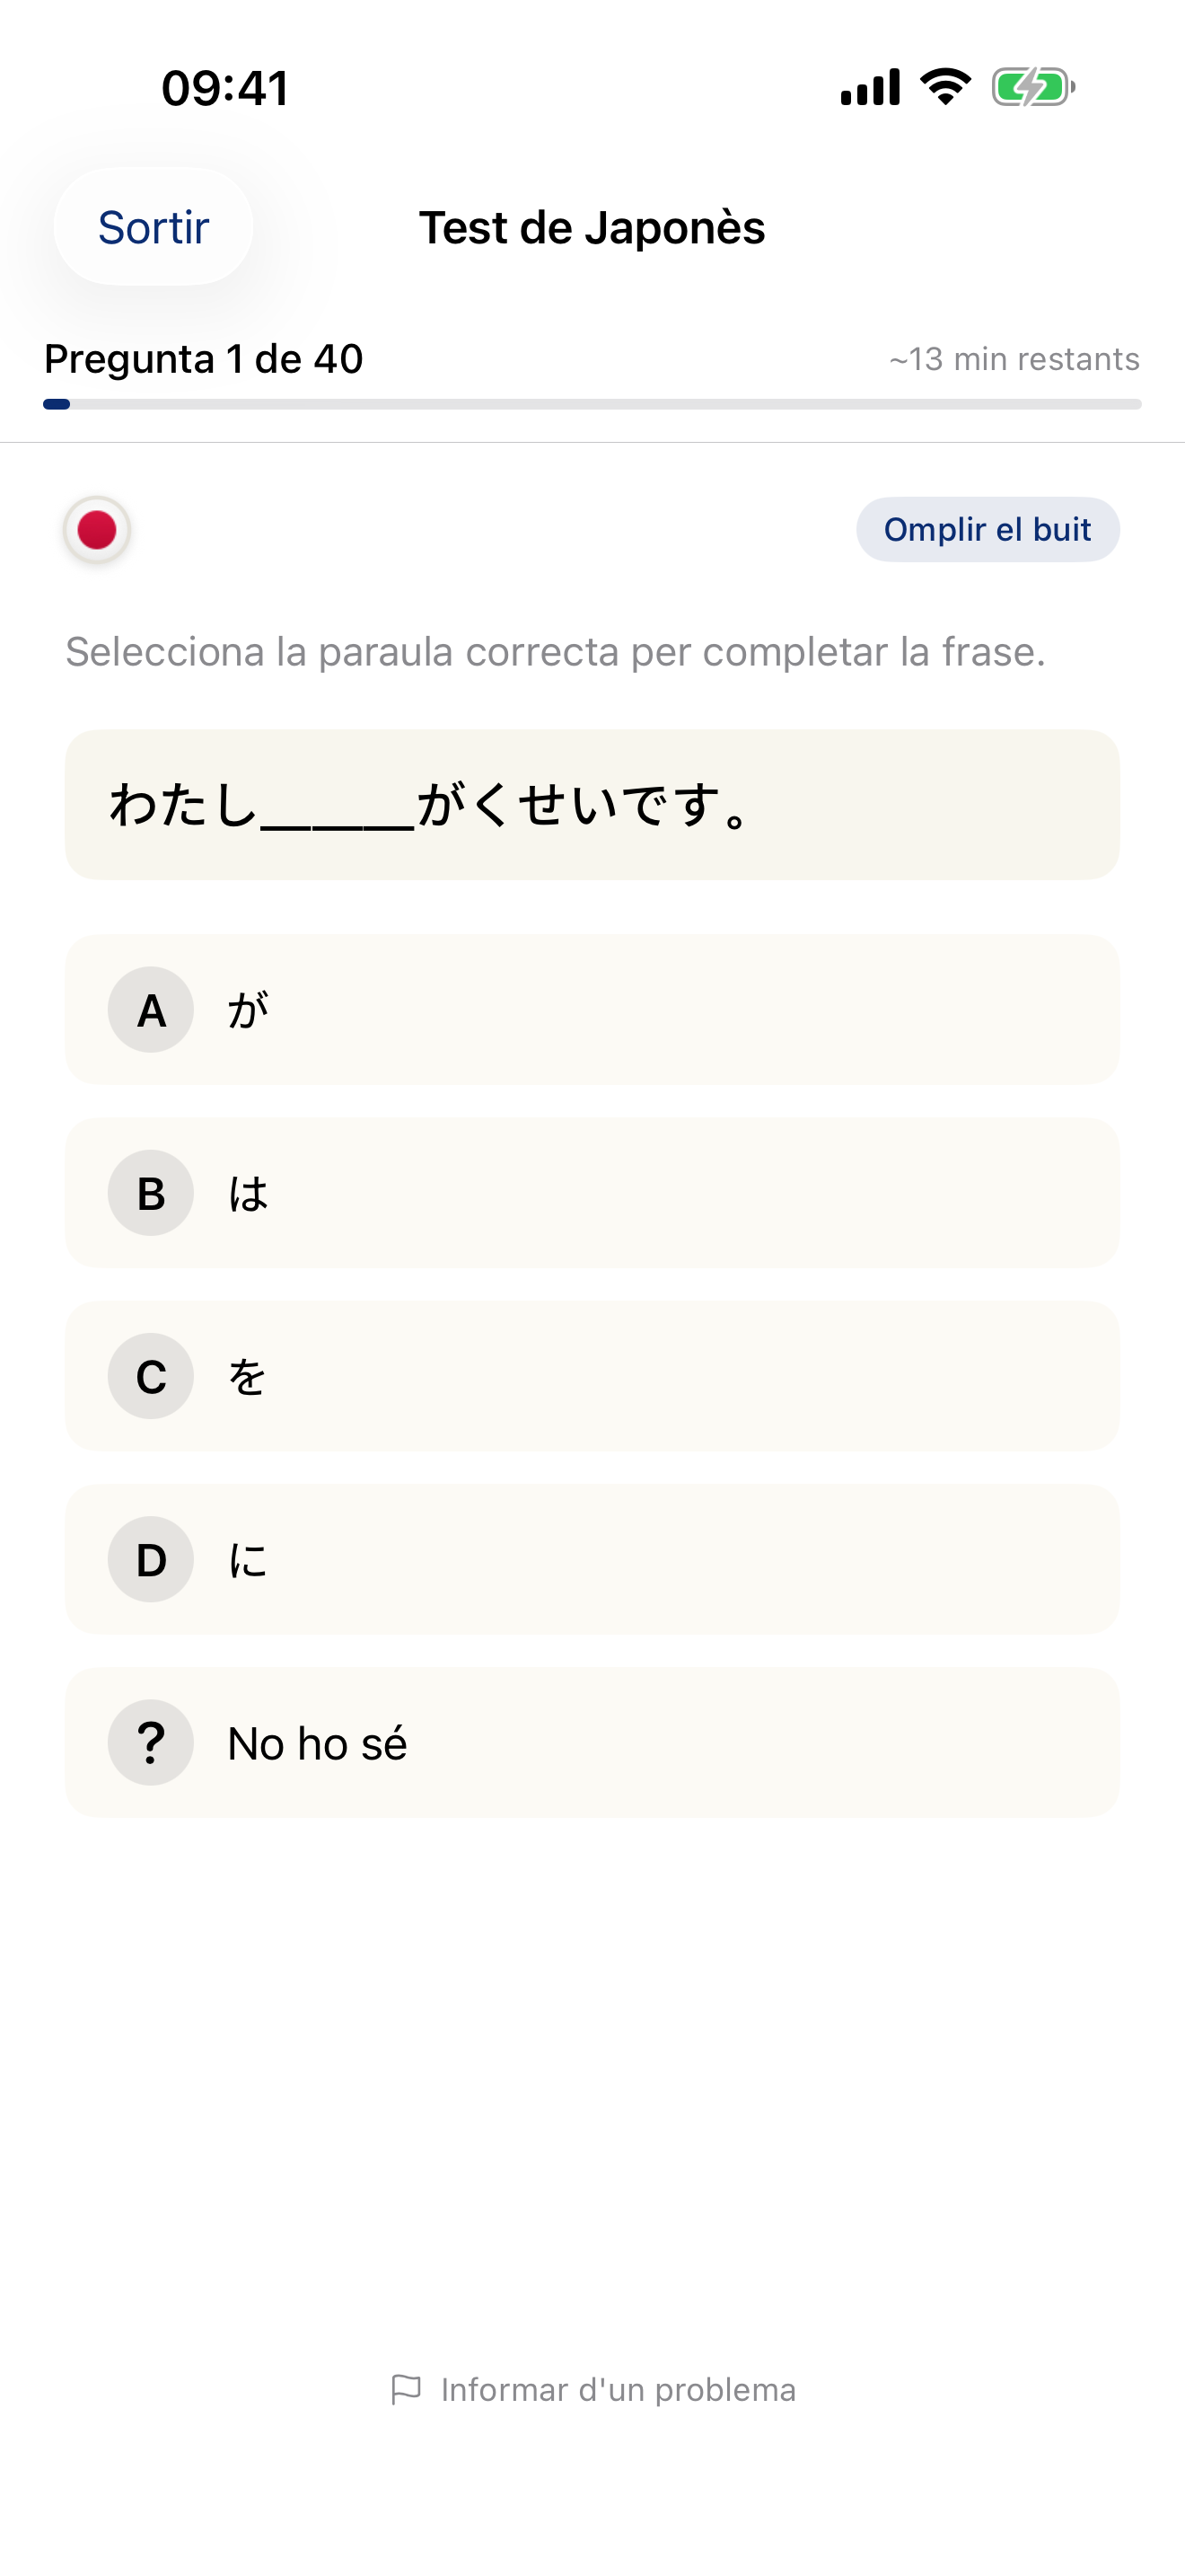Click the sentence with the blank to fill
Image resolution: width=1185 pixels, height=2576 pixels.
pos(592,805)
